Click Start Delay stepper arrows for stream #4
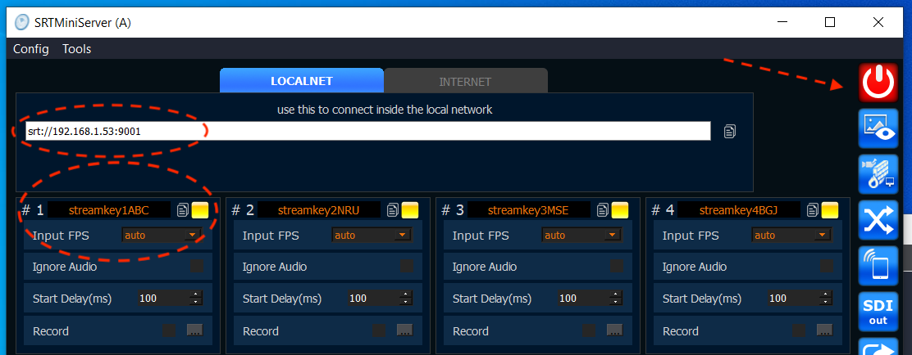This screenshot has width=912, height=355. click(x=827, y=299)
